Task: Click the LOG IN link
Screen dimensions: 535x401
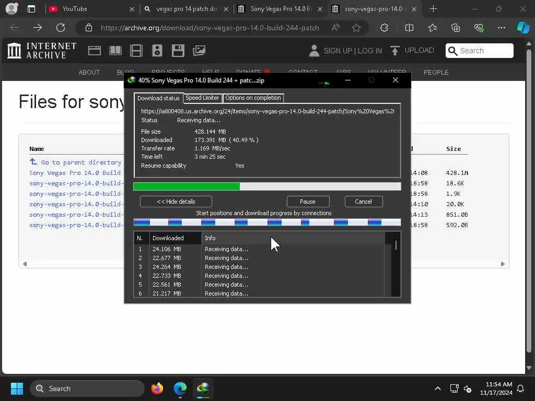Action: [370, 51]
